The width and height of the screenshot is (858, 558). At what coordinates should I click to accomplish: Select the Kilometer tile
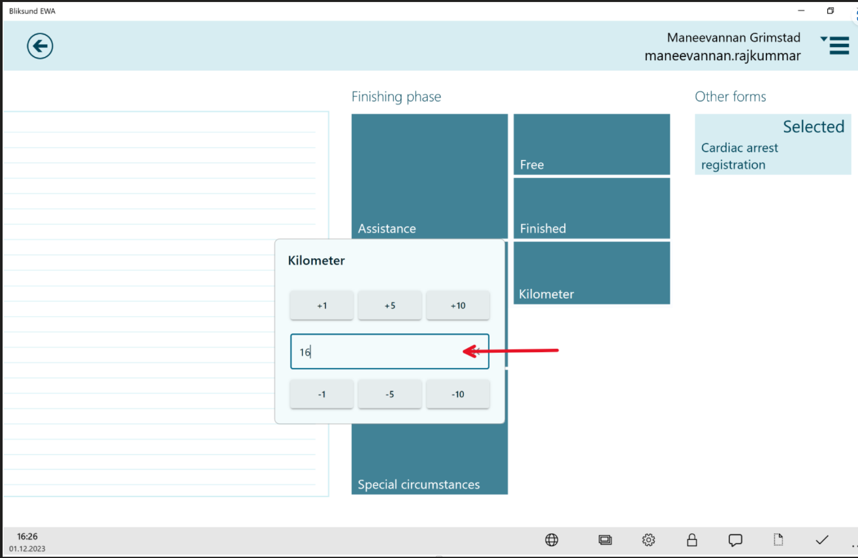point(591,273)
